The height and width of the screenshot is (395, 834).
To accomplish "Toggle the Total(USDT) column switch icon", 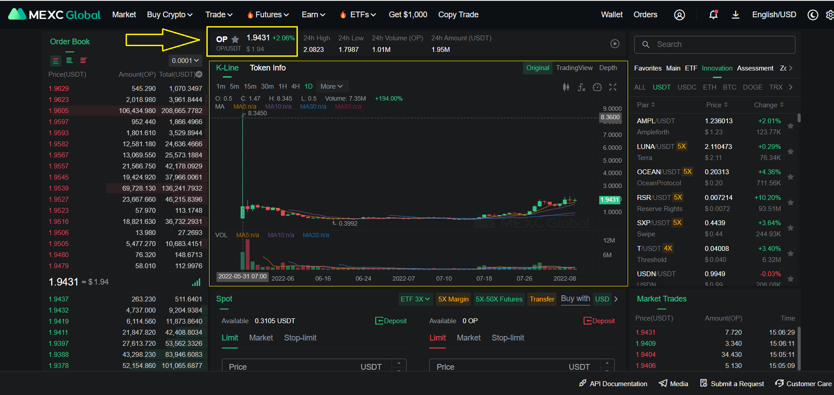I will coord(199,74).
